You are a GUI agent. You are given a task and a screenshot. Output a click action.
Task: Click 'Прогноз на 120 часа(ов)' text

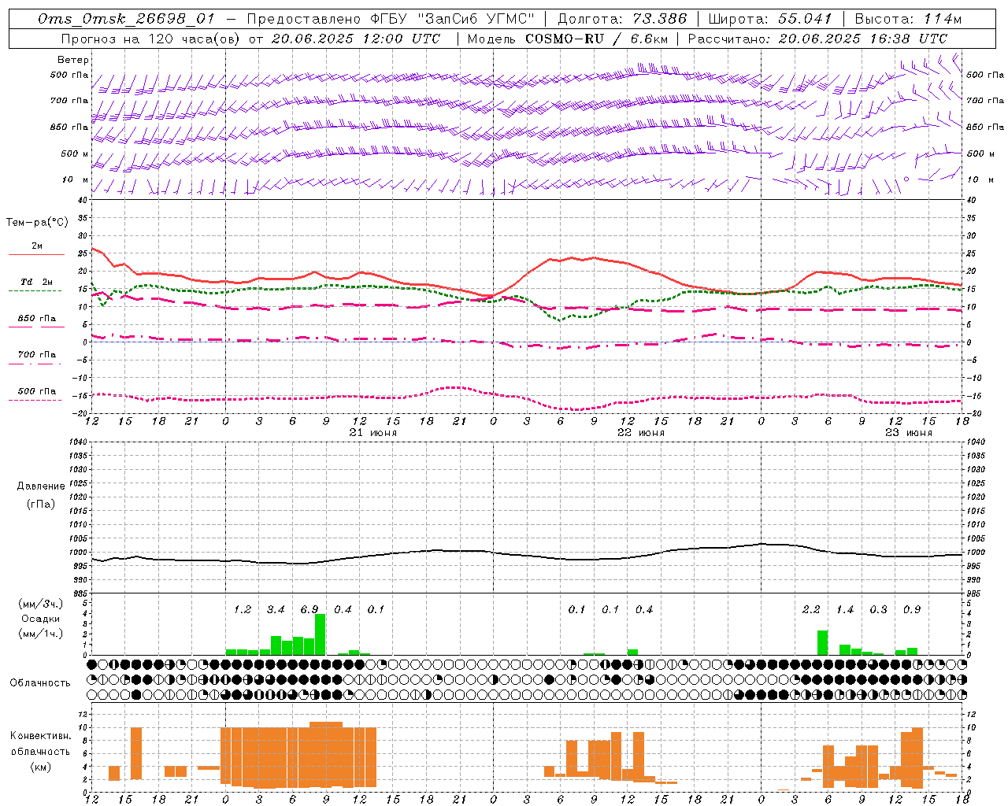(x=151, y=39)
